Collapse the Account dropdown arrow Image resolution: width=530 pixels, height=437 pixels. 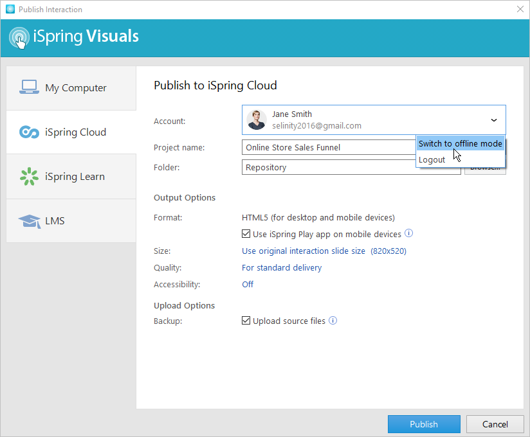click(x=494, y=120)
